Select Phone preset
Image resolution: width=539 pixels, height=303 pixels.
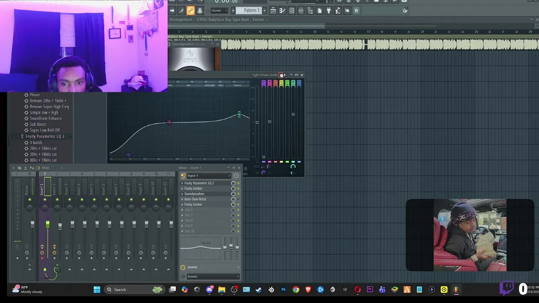[x=35, y=95]
